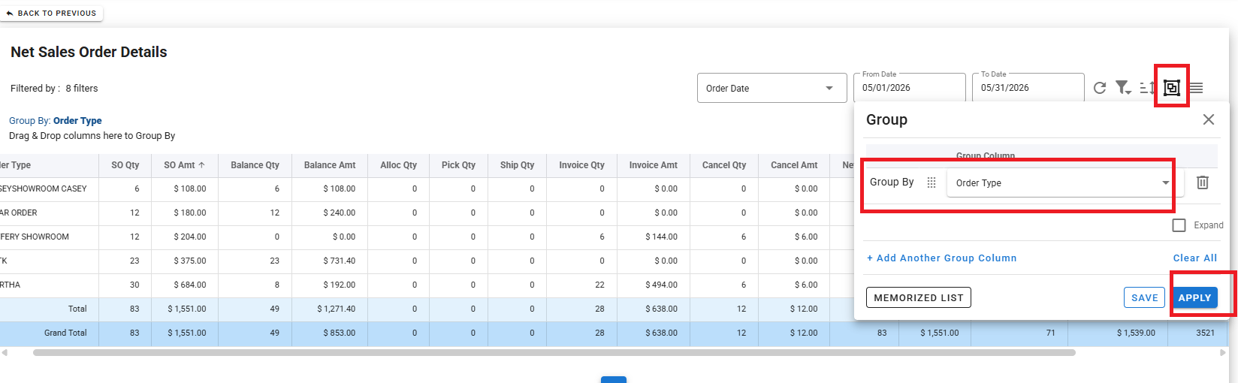1238x383 pixels.
Task: Click Invoice Amt value $ 494.00
Action: [x=661, y=285]
